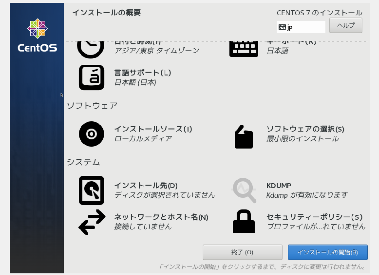Open アジア/東京 timezone settings link
This screenshot has width=379, height=275.
pyautogui.click(x=157, y=50)
